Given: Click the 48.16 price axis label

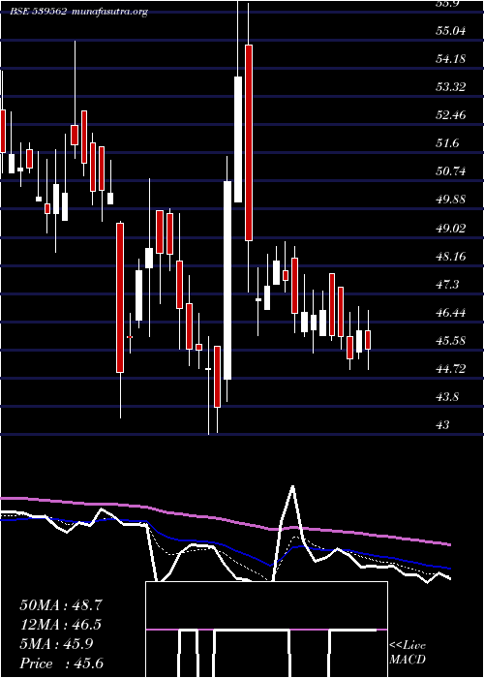Looking at the screenshot, I should pos(451,256).
